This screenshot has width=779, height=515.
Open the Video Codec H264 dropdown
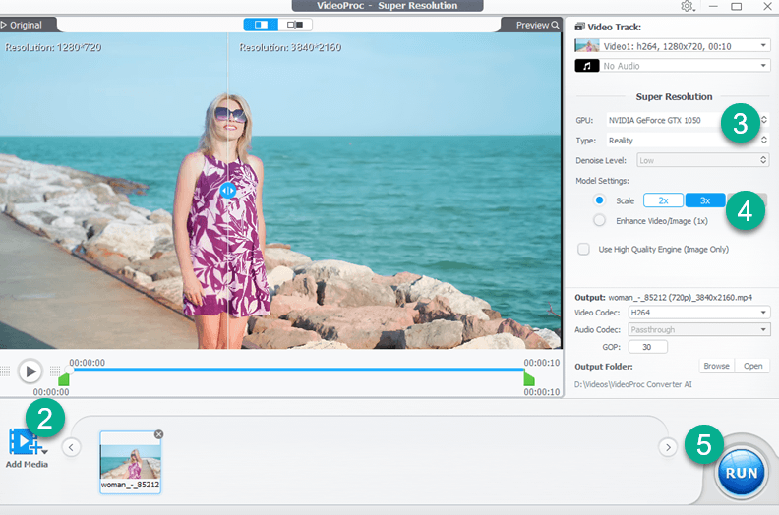tap(699, 313)
